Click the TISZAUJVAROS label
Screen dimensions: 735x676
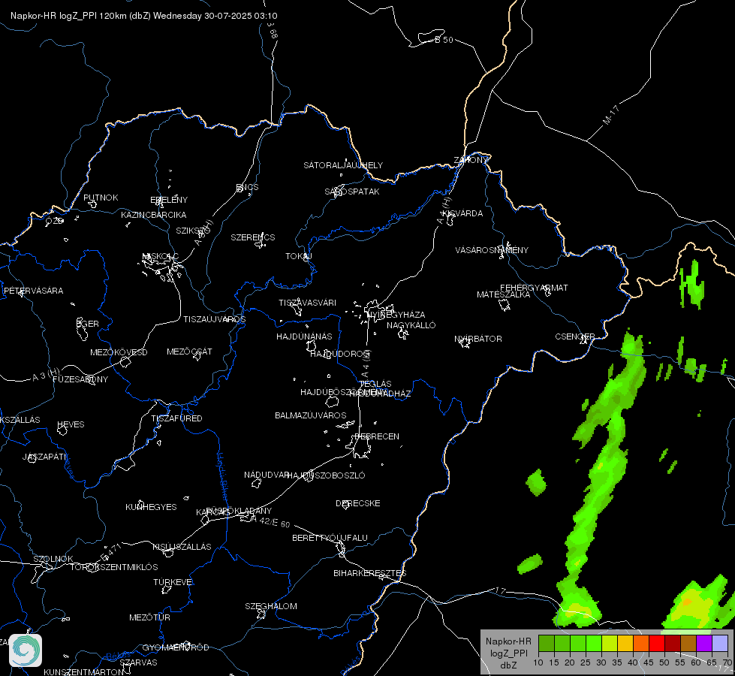214,319
